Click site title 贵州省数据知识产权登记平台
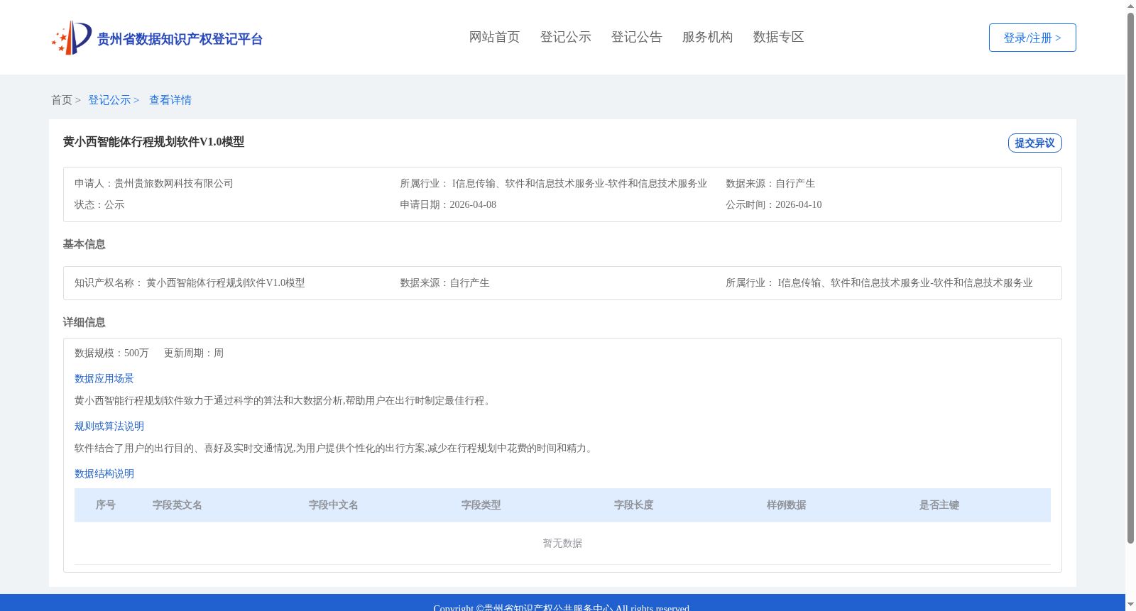This screenshot has width=1136, height=611. coord(180,39)
